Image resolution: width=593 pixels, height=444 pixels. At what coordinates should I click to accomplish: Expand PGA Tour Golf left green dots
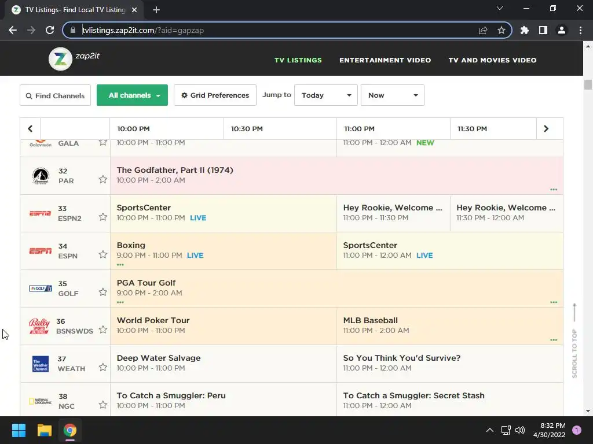120,302
